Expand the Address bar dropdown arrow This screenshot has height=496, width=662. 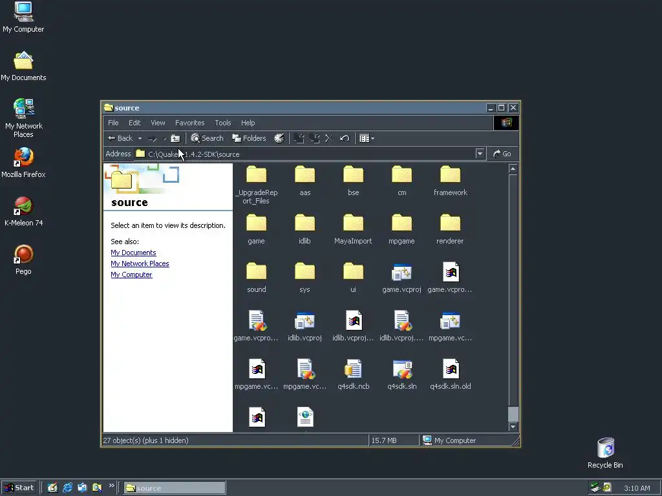coord(480,154)
